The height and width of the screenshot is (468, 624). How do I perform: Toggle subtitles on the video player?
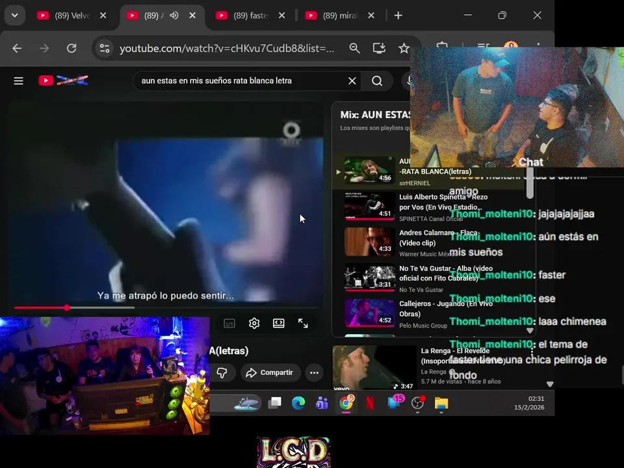[x=229, y=323]
